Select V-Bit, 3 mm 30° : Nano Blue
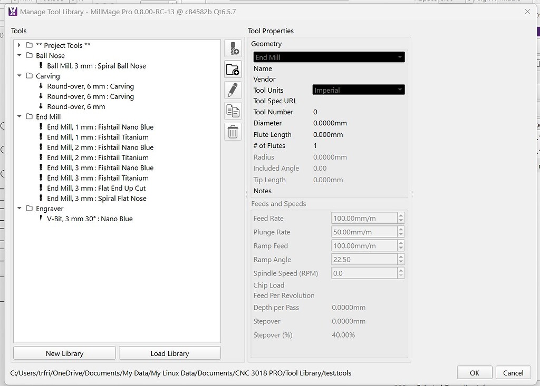540x386 pixels. [90, 219]
